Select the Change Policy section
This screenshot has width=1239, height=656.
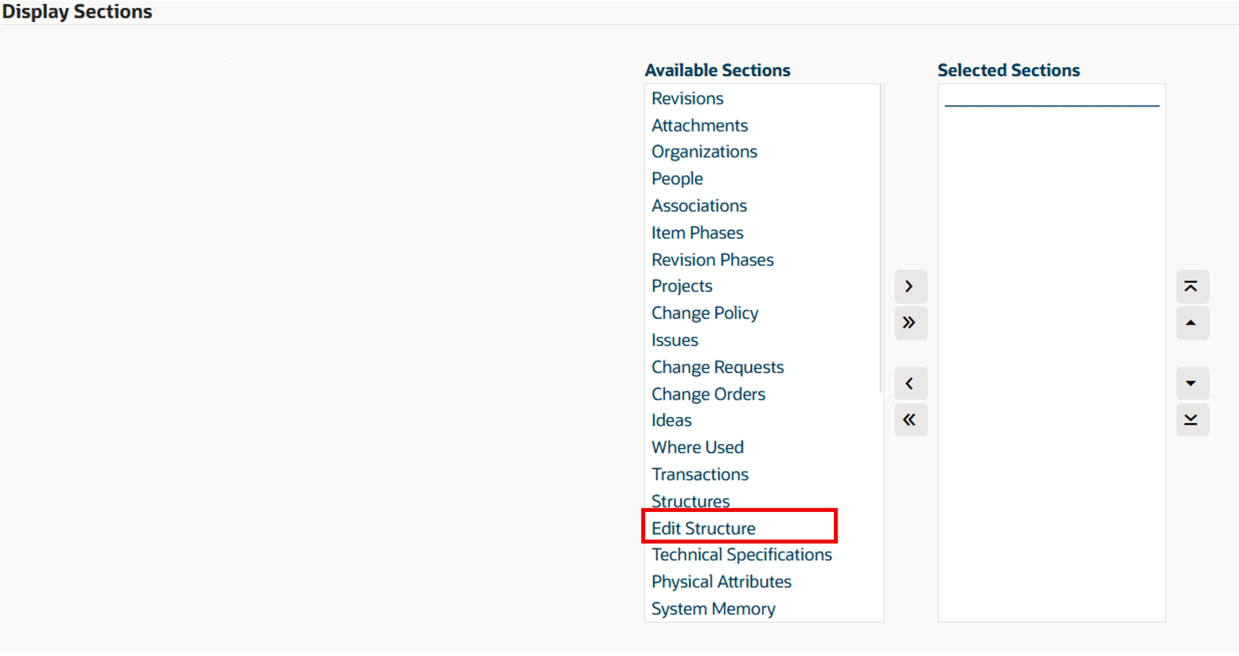pyautogui.click(x=705, y=314)
